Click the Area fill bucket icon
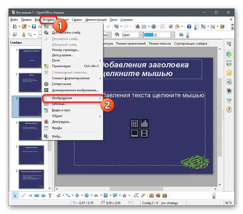The width and height of the screenshot is (243, 214). click(117, 35)
